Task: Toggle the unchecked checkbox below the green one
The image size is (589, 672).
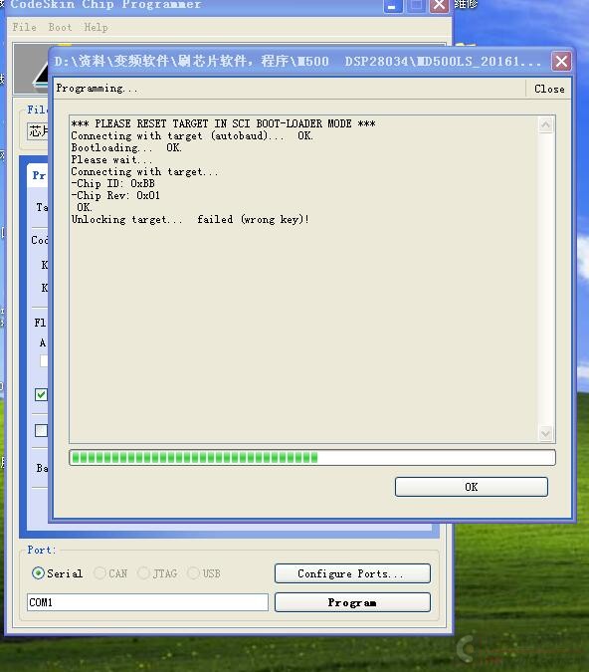Action: click(x=41, y=430)
